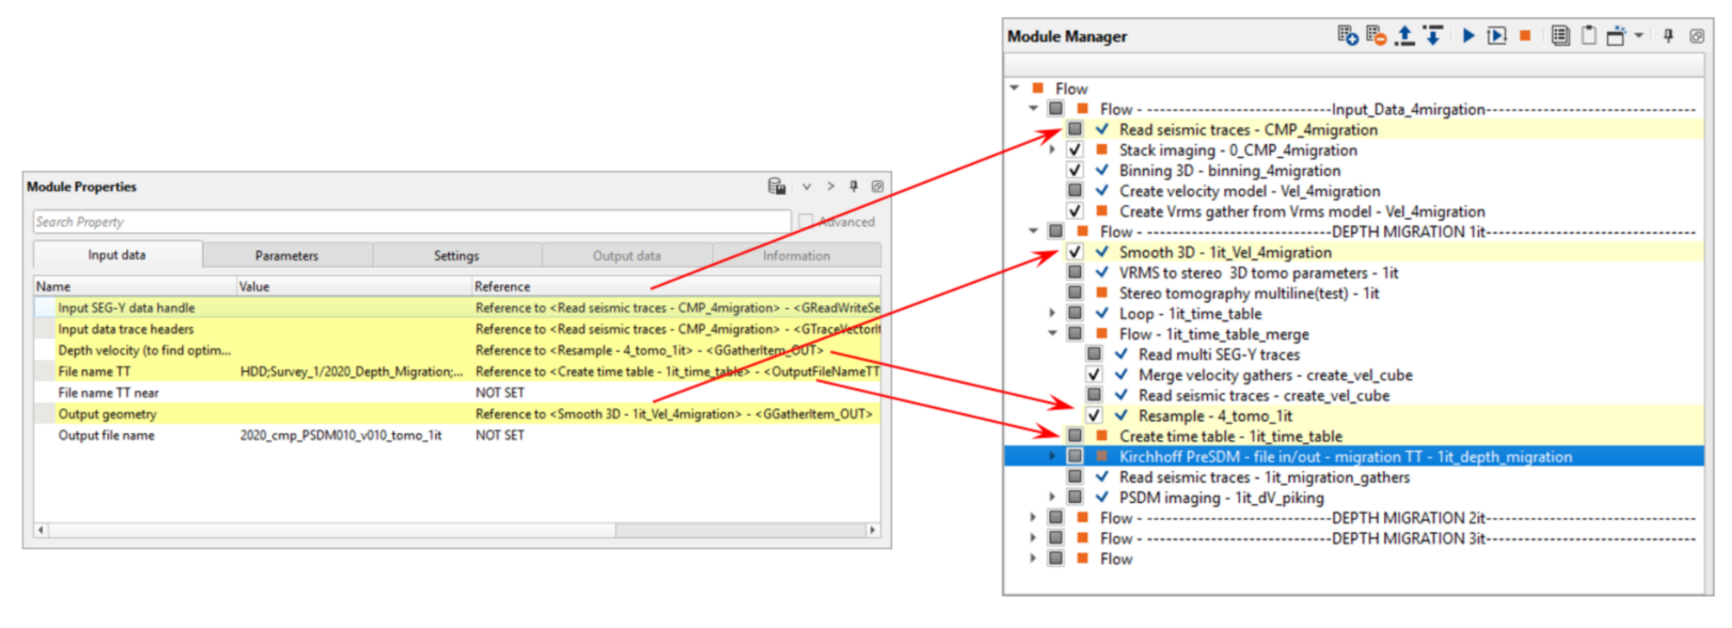The width and height of the screenshot is (1732, 628).
Task: Select Create time table - 1it_time_table module
Action: (x=1230, y=436)
